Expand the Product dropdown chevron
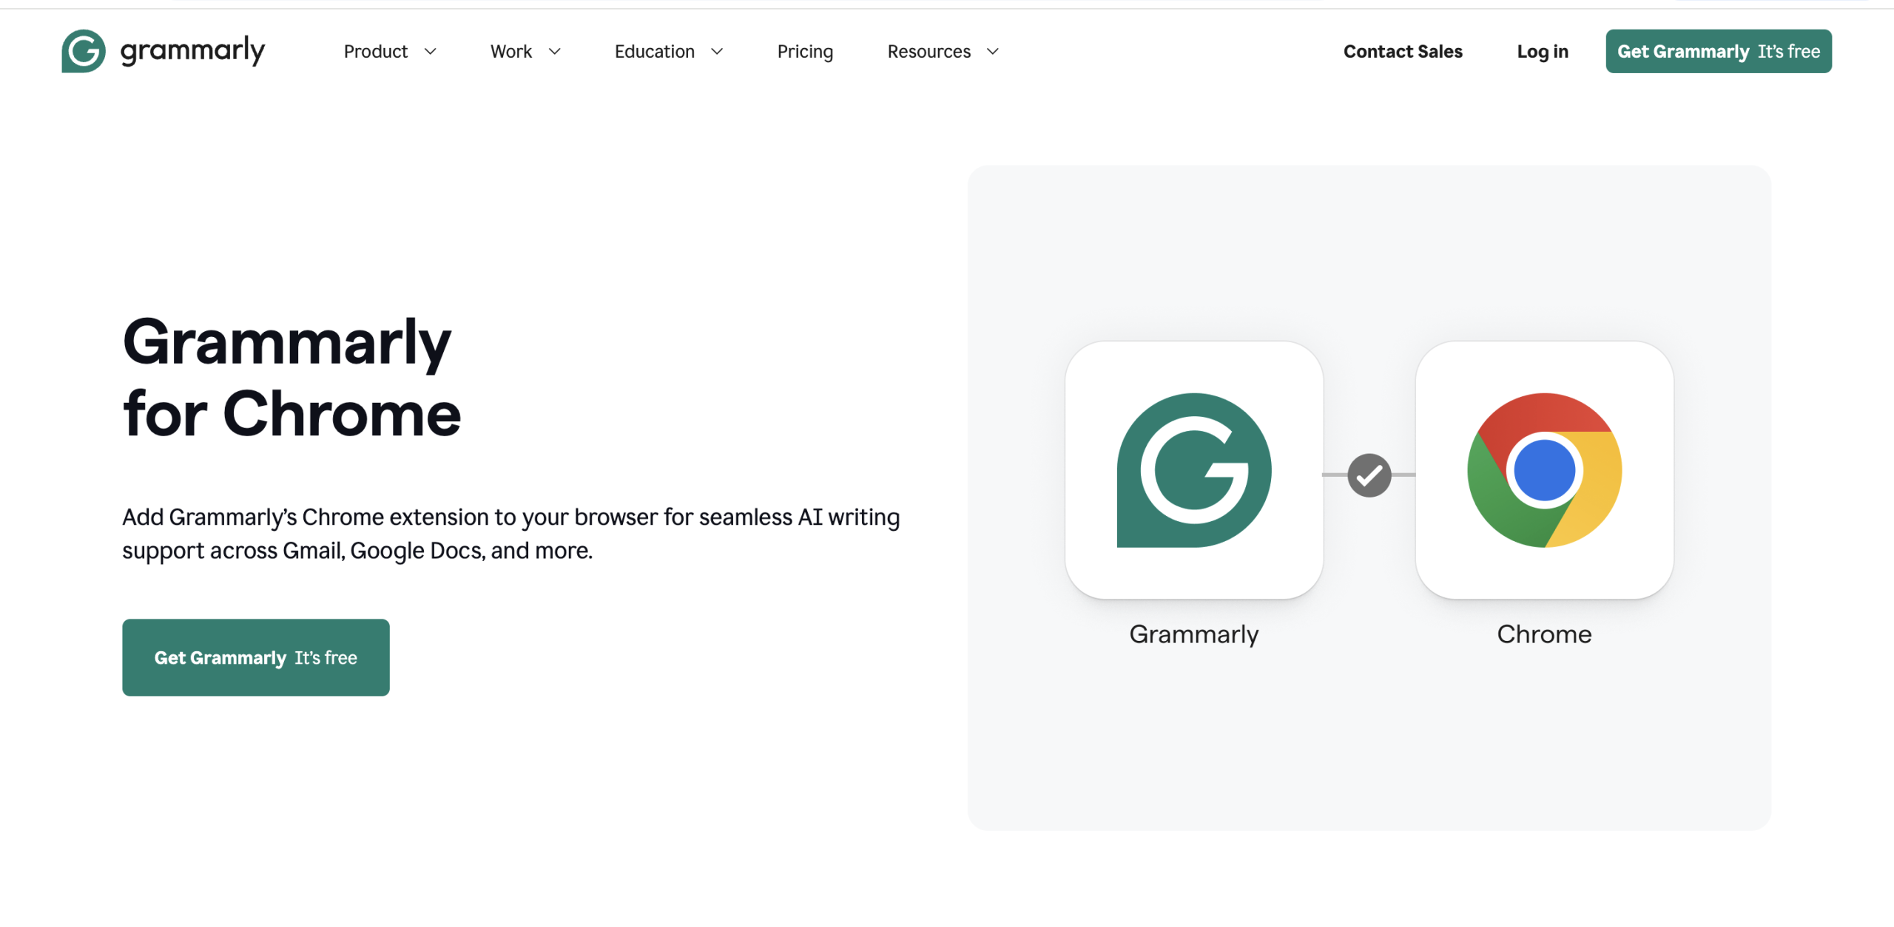Image resolution: width=1894 pixels, height=927 pixels. [430, 52]
